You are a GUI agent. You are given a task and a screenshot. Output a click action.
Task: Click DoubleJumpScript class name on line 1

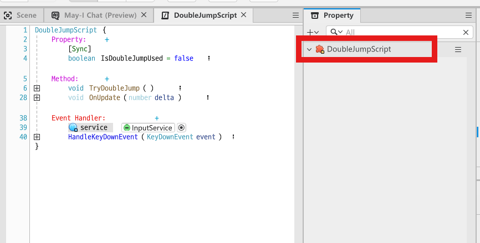point(66,30)
